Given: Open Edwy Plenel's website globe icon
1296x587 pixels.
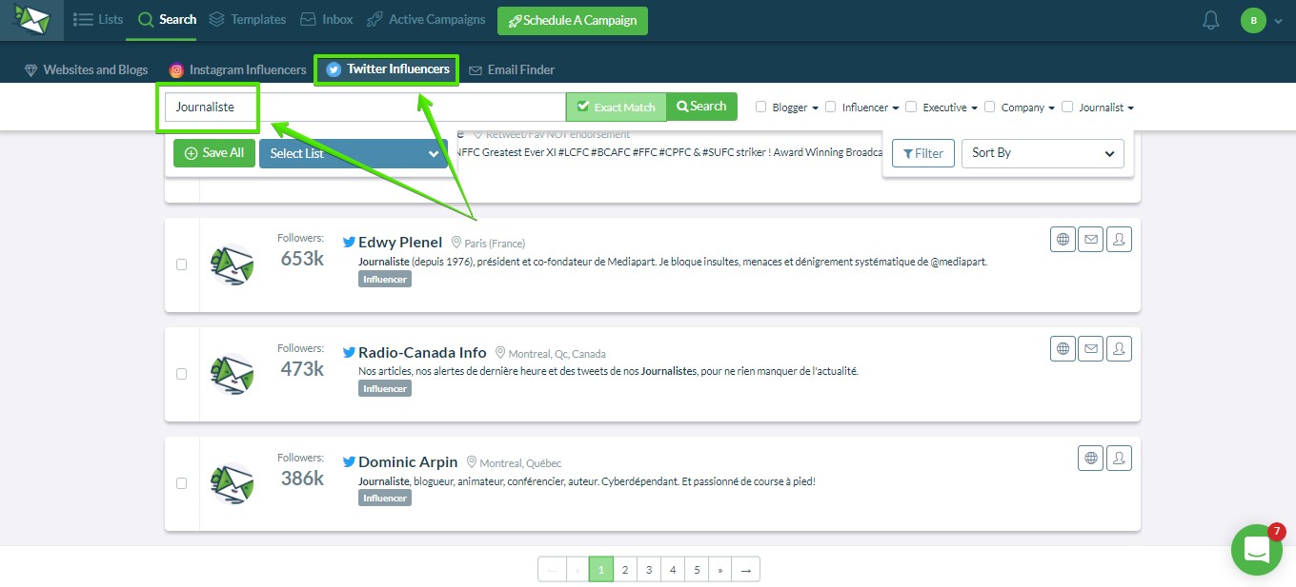Looking at the screenshot, I should [1063, 240].
